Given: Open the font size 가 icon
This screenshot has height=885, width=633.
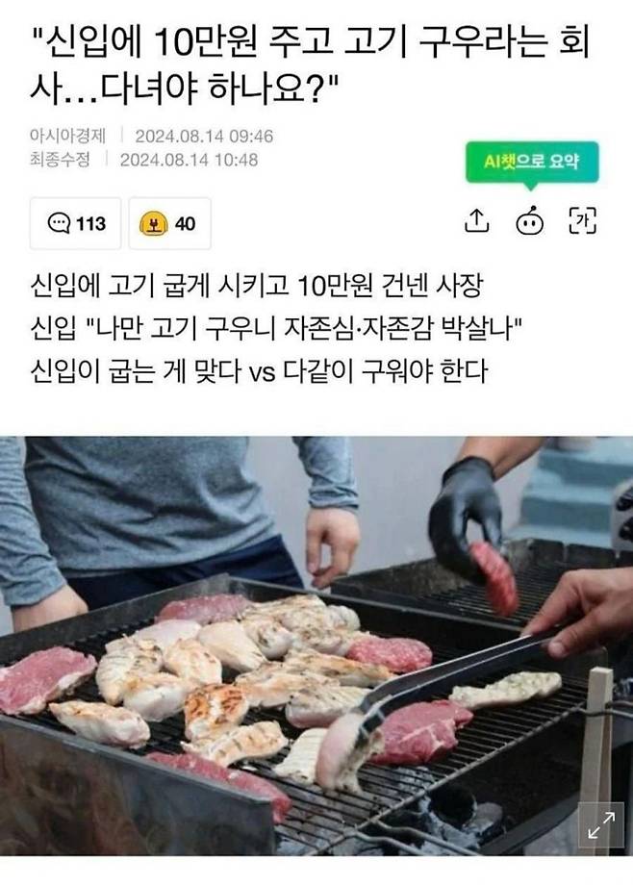Looking at the screenshot, I should [x=582, y=220].
